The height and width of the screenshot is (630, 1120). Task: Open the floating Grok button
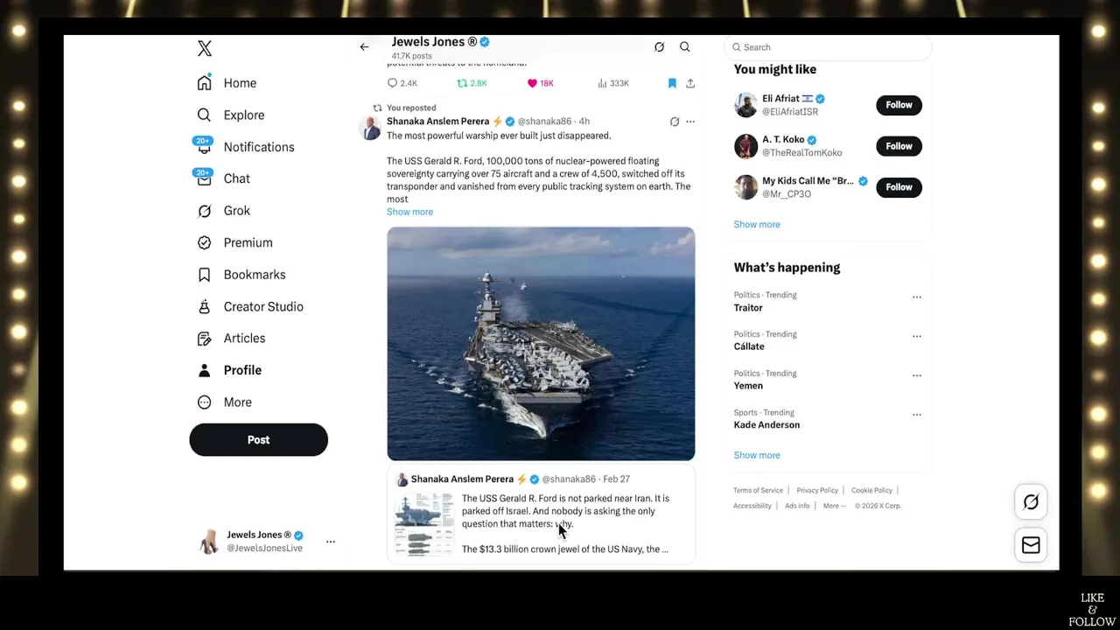pos(1031,502)
